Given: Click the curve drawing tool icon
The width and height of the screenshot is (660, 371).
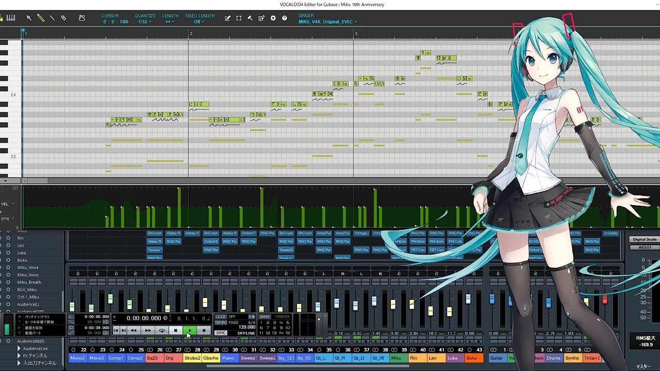Looking at the screenshot, I should (x=81, y=18).
